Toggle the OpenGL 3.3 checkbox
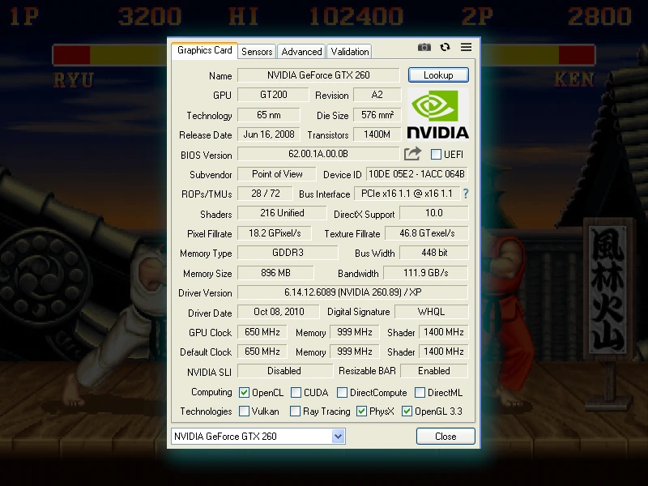This screenshot has width=648, height=486. coord(407,411)
